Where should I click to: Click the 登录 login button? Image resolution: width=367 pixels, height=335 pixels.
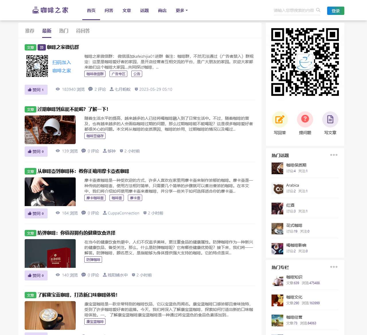[336, 11]
